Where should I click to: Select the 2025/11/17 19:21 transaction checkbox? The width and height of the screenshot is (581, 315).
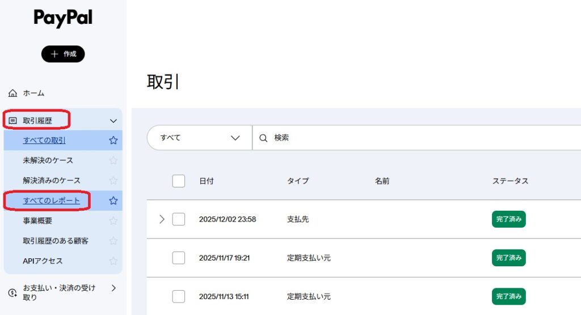pyautogui.click(x=179, y=258)
